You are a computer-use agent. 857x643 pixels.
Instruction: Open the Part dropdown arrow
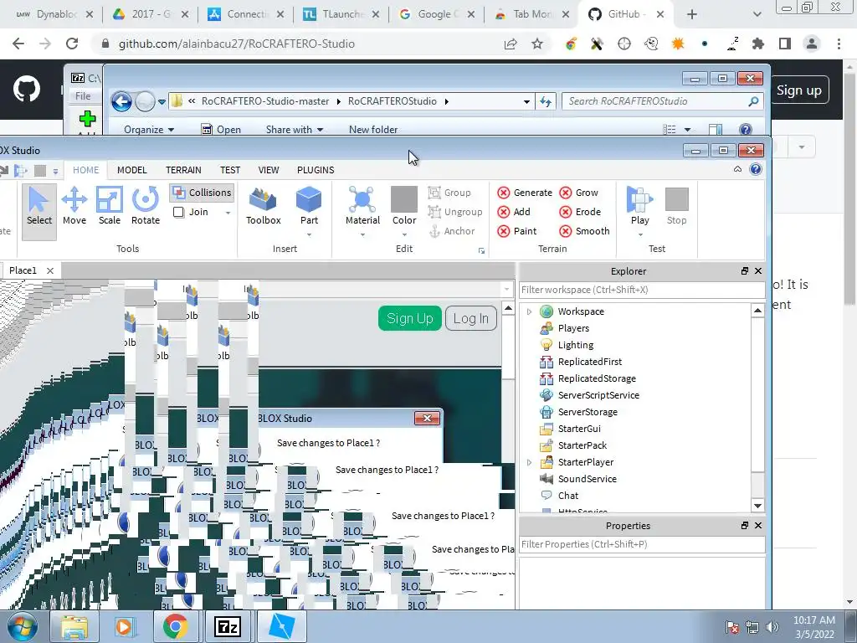pos(309,235)
